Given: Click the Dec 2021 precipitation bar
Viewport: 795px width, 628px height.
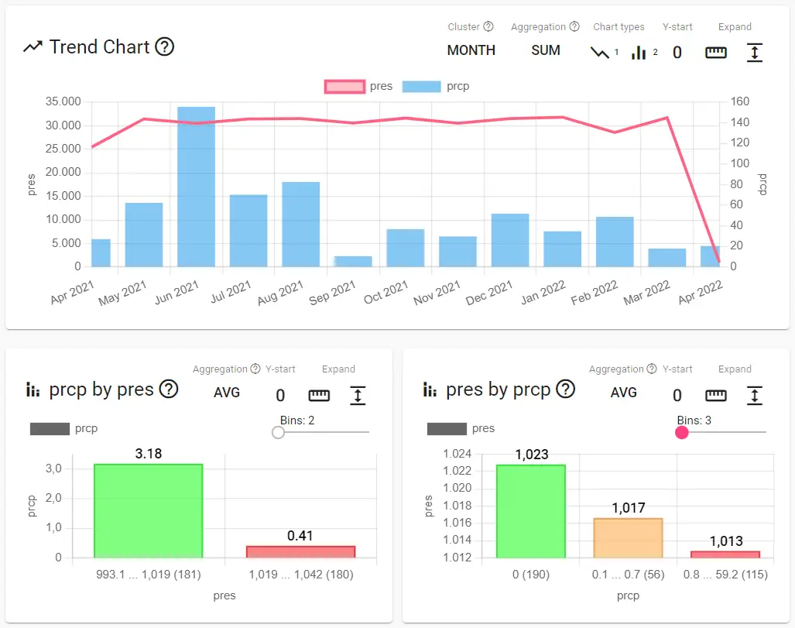Looking at the screenshot, I should (x=510, y=241).
